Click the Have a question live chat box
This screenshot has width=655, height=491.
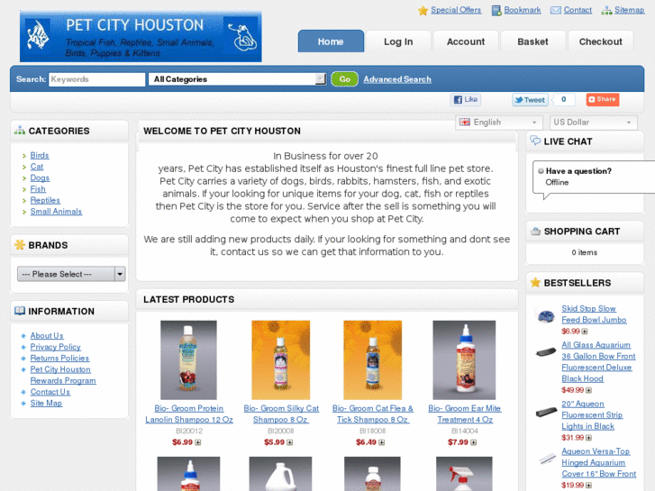[594, 177]
